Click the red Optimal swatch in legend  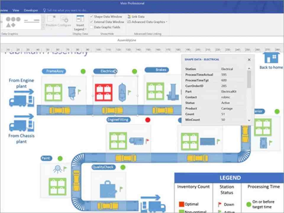(x=181, y=204)
